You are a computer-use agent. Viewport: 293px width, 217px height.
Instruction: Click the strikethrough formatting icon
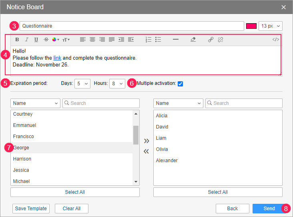[46, 40]
